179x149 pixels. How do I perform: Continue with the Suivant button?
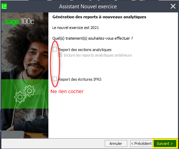tap(165, 143)
